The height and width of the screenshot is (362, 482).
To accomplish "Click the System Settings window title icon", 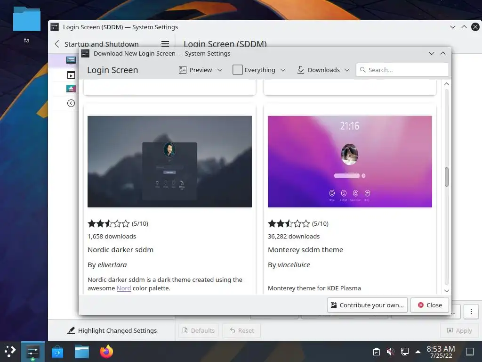I will [x=55, y=27].
